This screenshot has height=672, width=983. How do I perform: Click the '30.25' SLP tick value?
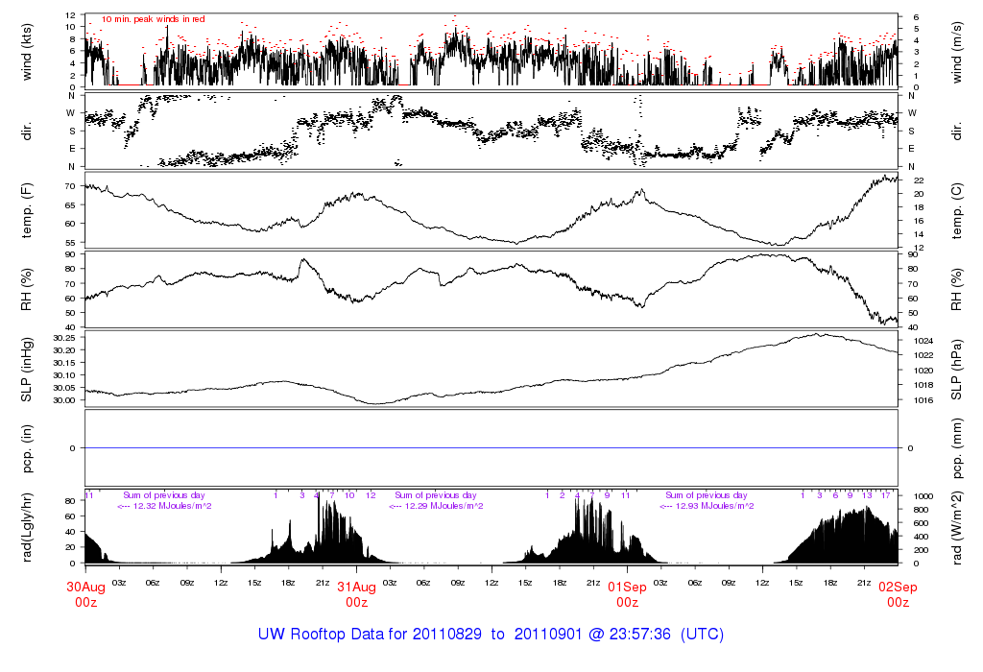(x=64, y=338)
